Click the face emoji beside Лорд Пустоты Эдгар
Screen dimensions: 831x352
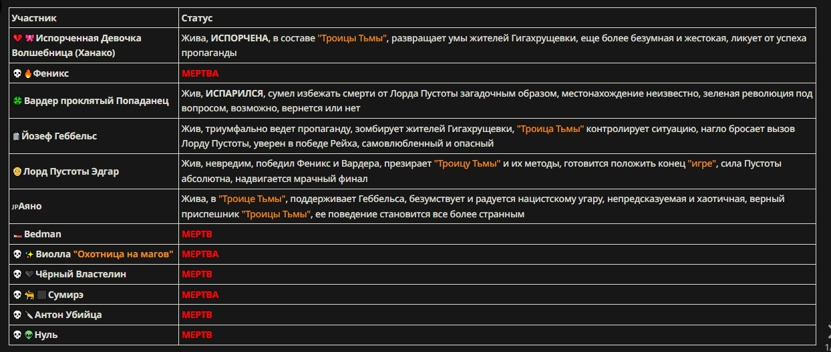point(17,172)
